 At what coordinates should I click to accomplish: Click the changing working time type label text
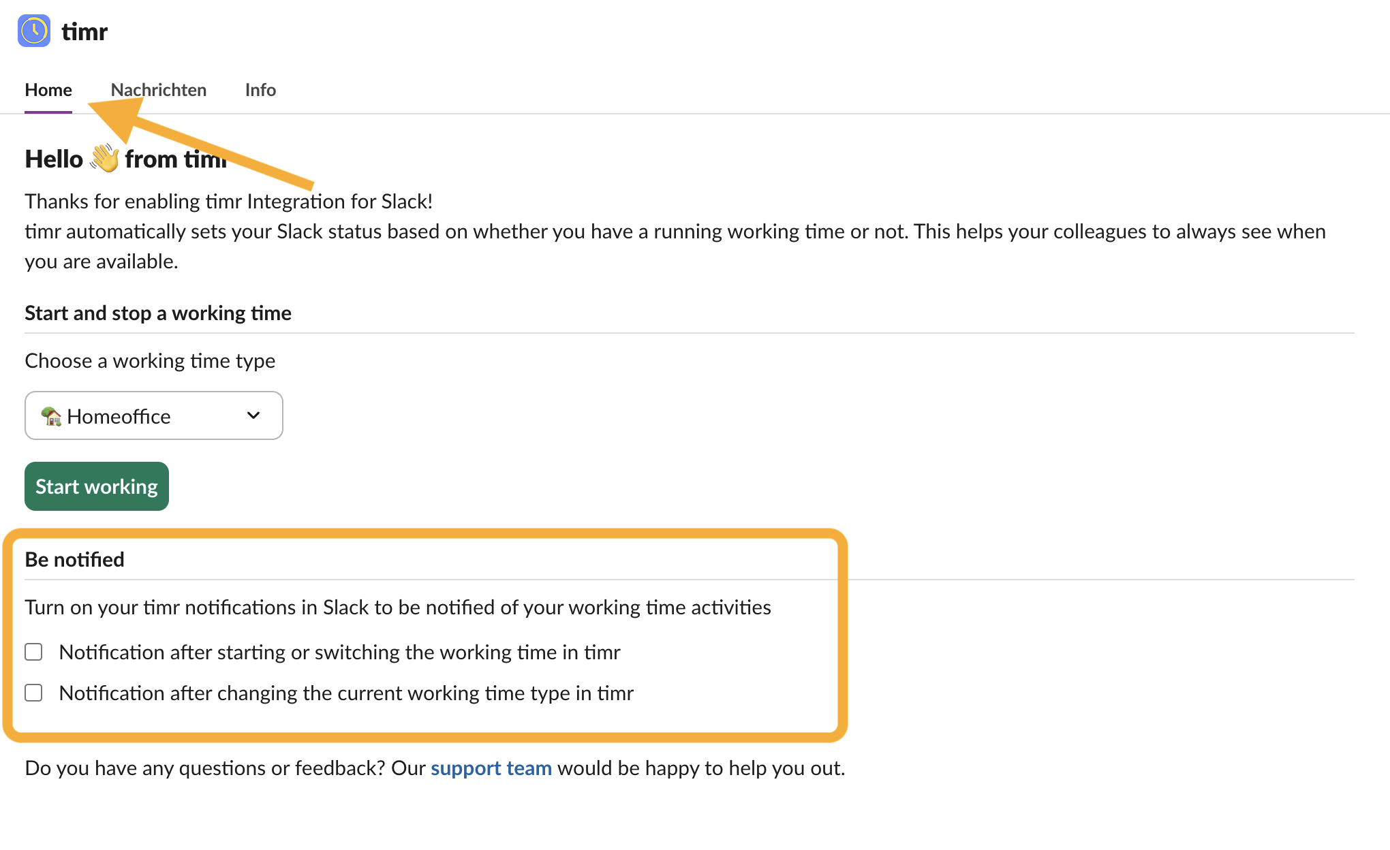pos(346,693)
